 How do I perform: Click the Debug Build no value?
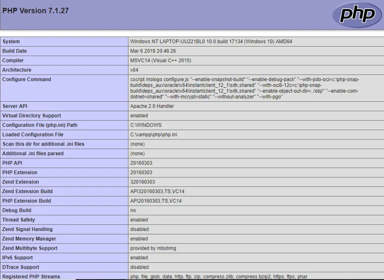point(133,210)
